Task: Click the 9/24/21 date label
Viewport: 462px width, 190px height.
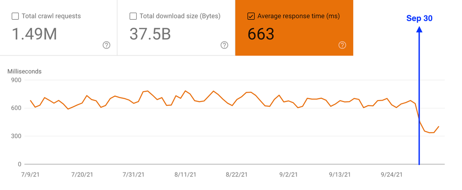Action: click(x=391, y=174)
